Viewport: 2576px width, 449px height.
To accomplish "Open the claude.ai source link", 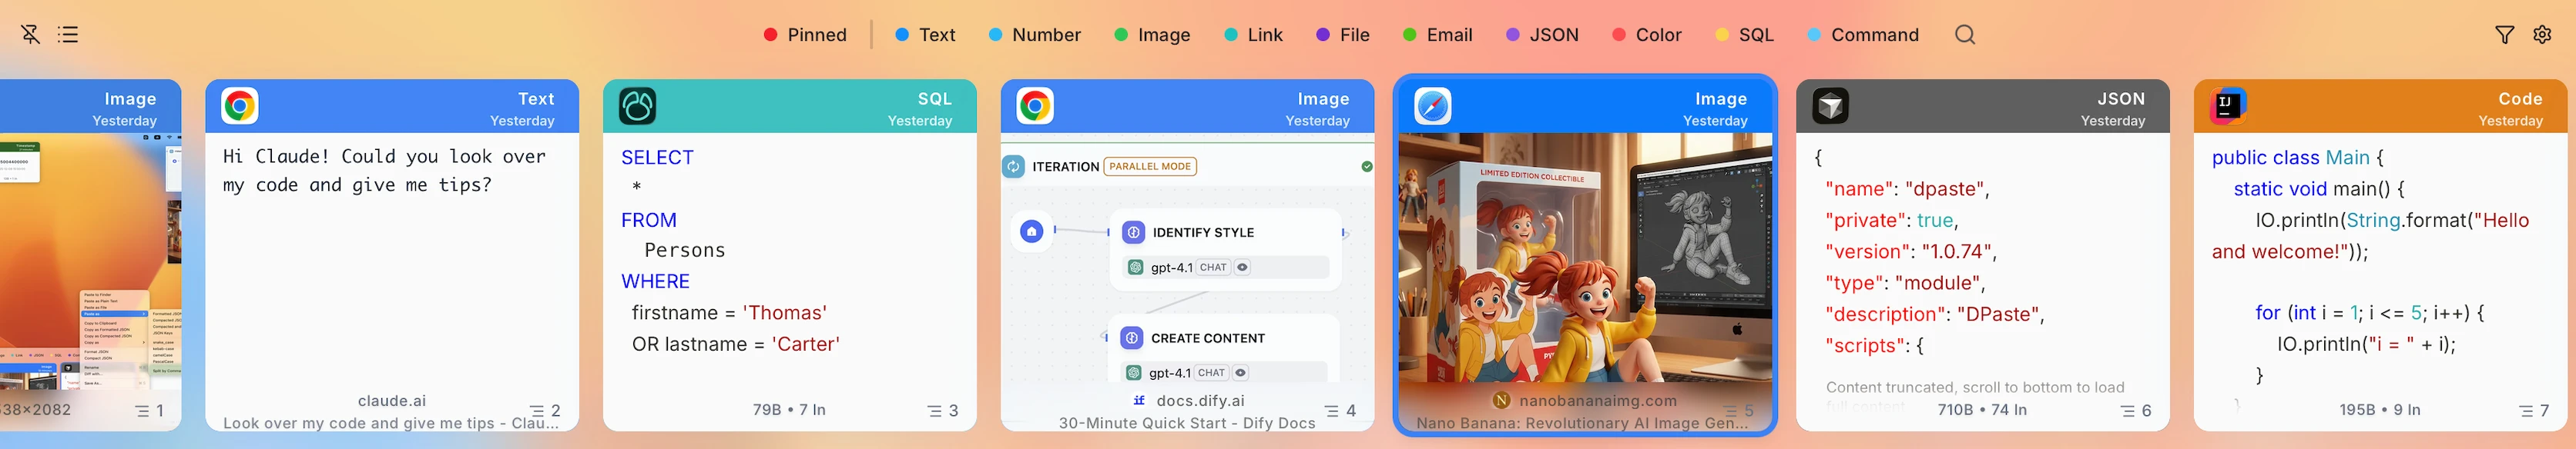I will 391,401.
